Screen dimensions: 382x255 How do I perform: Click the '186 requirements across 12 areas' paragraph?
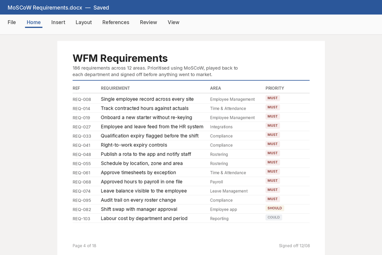(155, 71)
